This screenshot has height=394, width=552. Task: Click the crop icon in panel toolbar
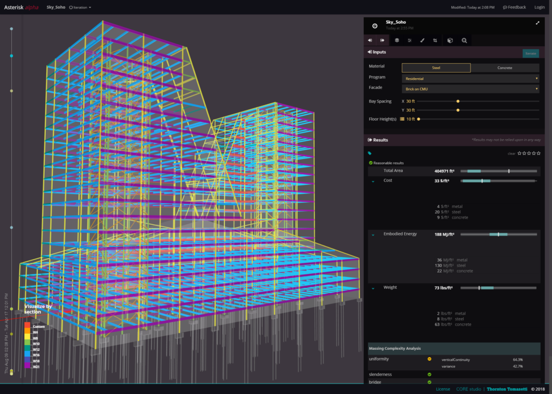point(435,40)
